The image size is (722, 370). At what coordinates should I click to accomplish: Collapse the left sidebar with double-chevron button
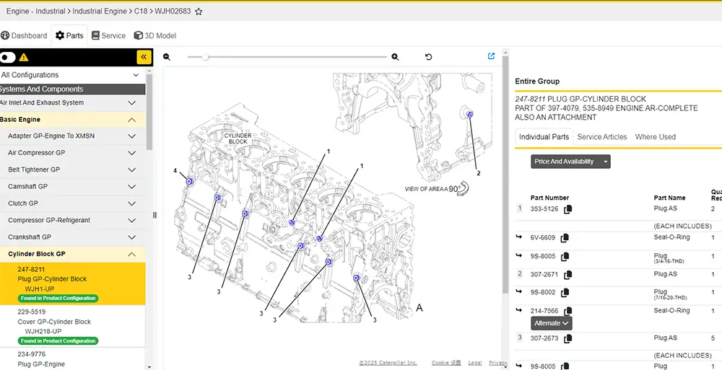pos(144,57)
